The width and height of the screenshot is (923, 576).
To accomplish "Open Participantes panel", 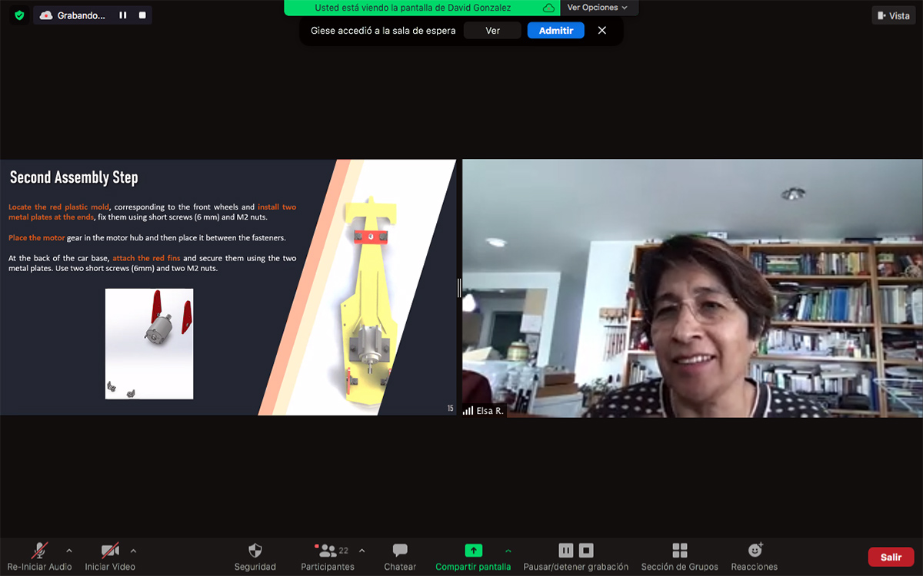I will (x=328, y=557).
